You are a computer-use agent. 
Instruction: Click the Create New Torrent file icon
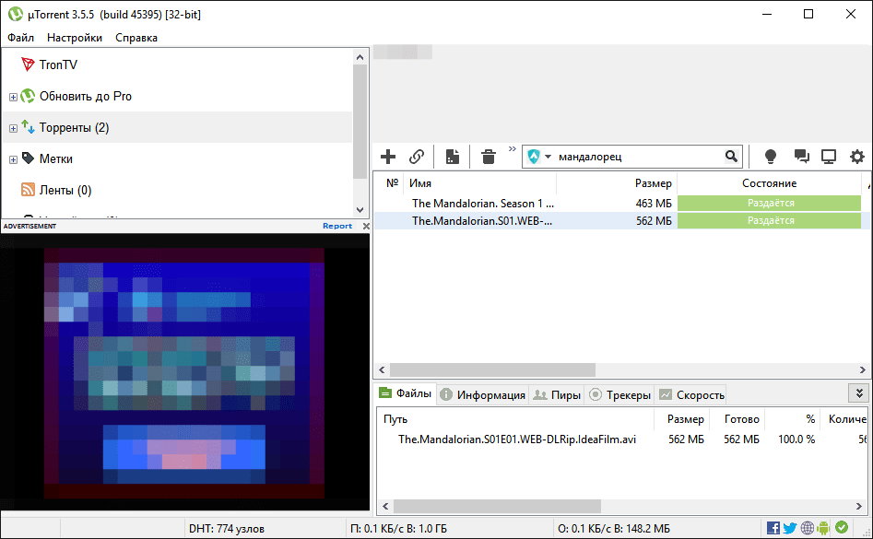point(453,157)
